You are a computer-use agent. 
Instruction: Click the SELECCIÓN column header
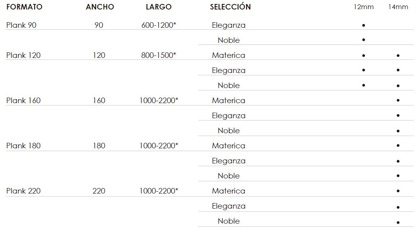pyautogui.click(x=230, y=6)
